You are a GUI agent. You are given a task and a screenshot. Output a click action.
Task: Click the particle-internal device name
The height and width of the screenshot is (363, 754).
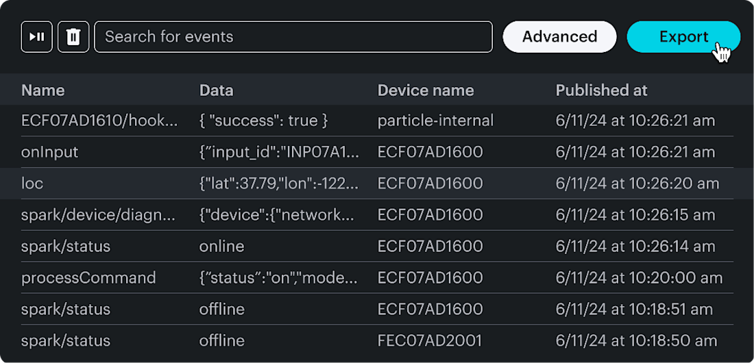tap(435, 121)
